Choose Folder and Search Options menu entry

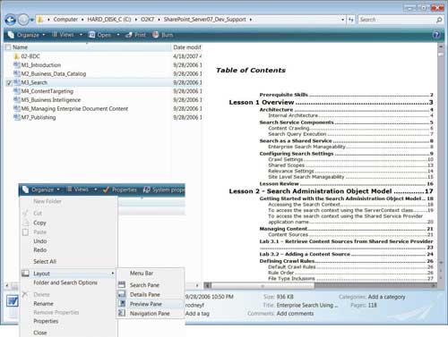[x=65, y=282]
